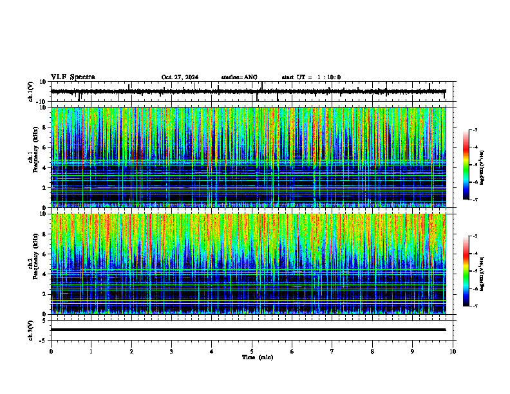Click time axis tick label "6"
The width and height of the screenshot is (510, 394).
pos(292,352)
